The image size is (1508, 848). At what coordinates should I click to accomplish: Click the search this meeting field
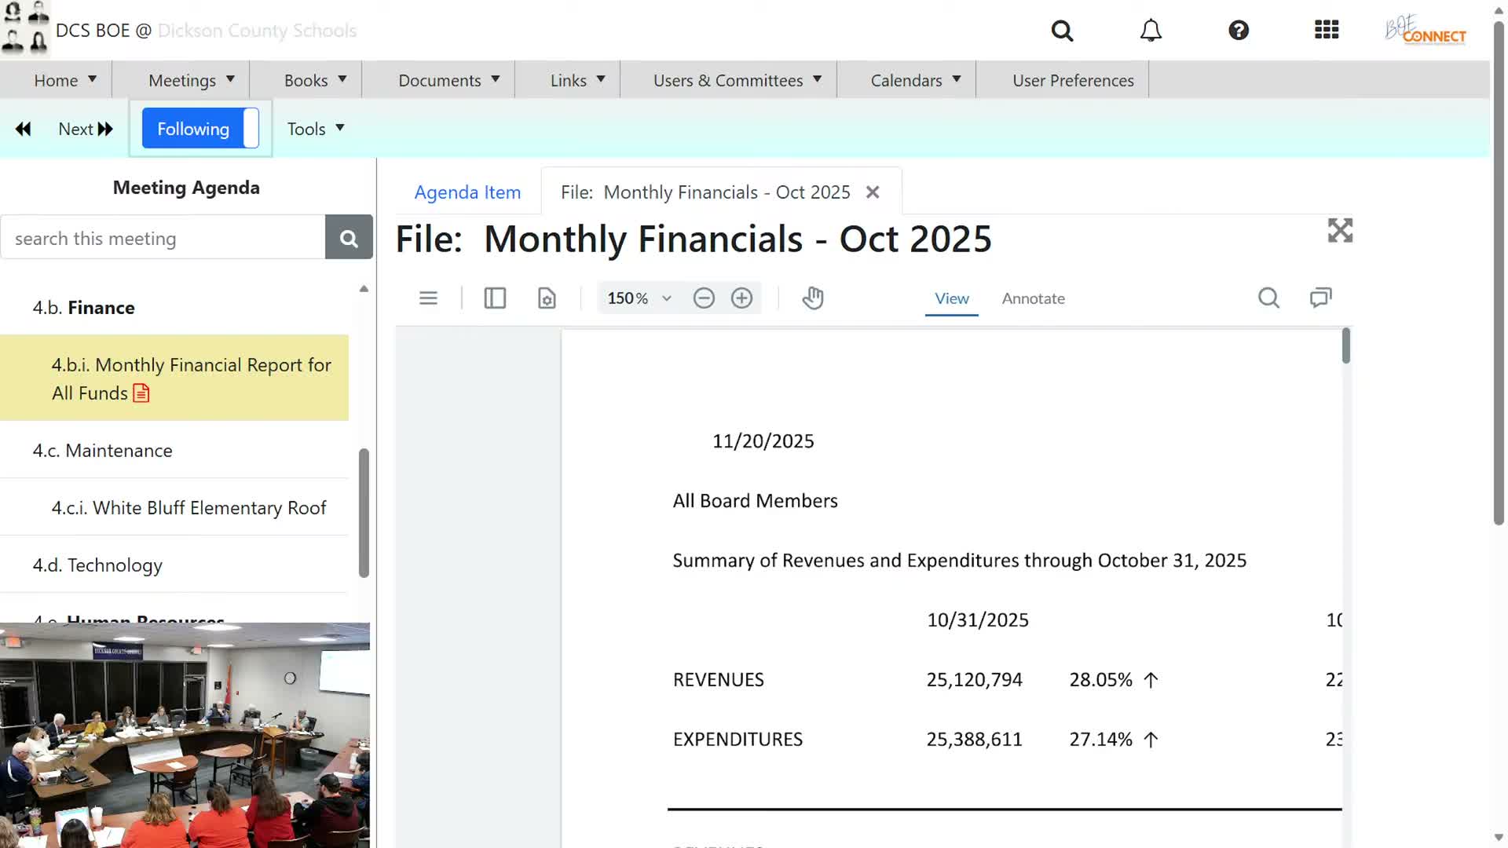pyautogui.click(x=163, y=238)
